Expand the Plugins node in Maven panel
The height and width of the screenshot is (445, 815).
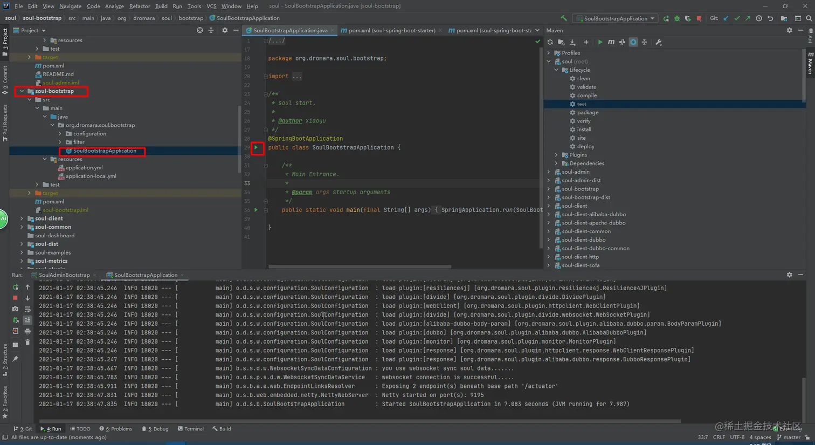pyautogui.click(x=556, y=155)
